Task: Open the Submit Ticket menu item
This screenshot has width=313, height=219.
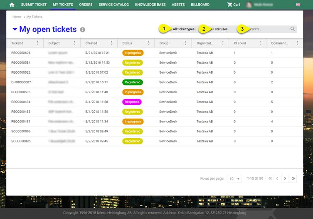Action: (34, 5)
